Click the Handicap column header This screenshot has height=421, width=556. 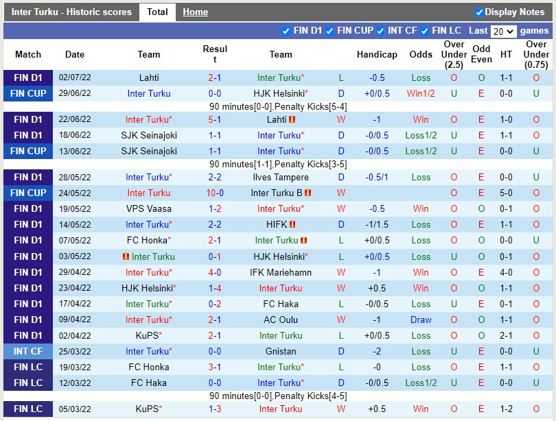[x=377, y=55]
